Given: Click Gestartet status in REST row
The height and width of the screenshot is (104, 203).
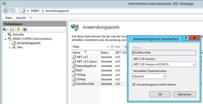Looking at the screenshot, I should (x=106, y=70).
